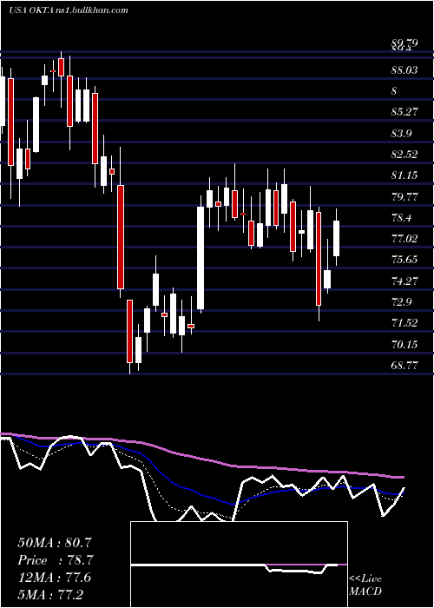Viewport: 434px width, 608px height.
Task: Click the 68.77 price axis label
Action: (405, 366)
